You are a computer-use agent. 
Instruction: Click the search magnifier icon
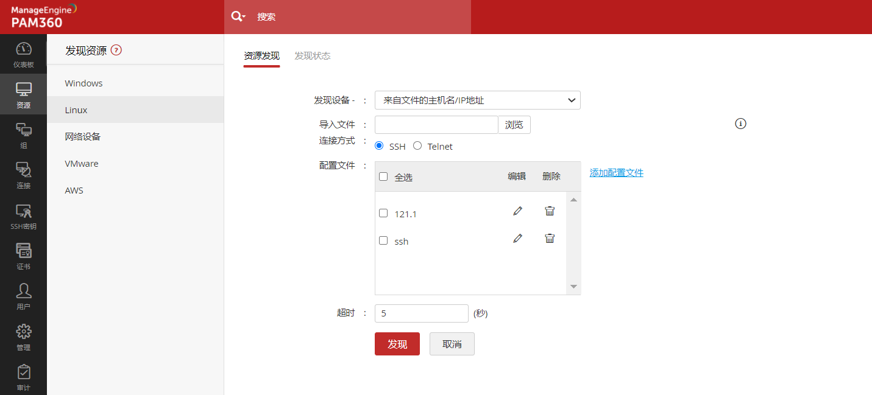pyautogui.click(x=238, y=16)
